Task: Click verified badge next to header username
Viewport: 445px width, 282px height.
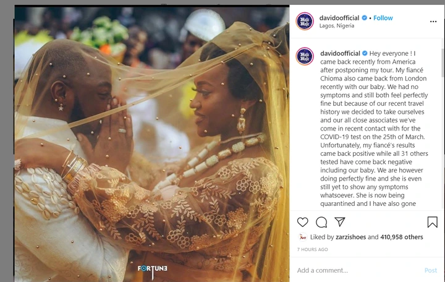Action: point(364,18)
